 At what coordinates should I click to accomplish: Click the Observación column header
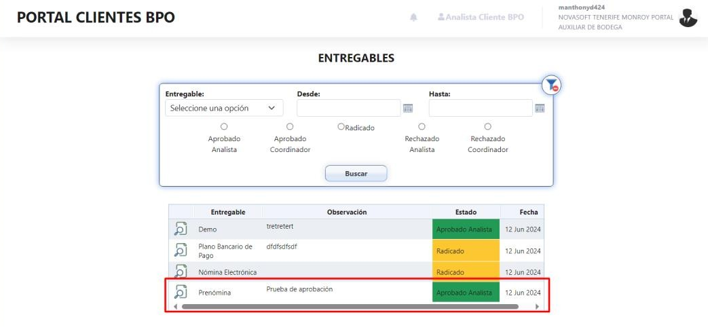point(347,212)
